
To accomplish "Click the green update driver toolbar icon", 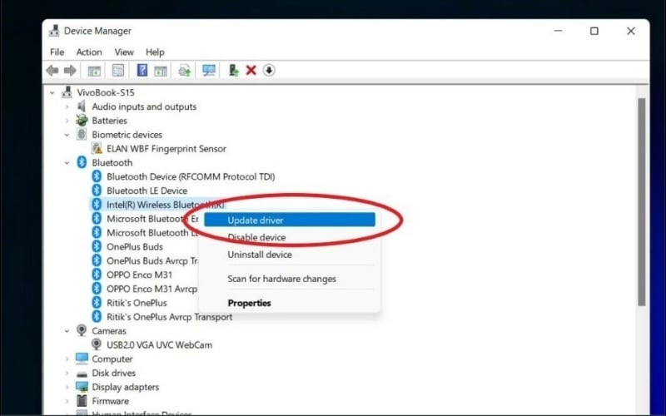I will 234,71.
